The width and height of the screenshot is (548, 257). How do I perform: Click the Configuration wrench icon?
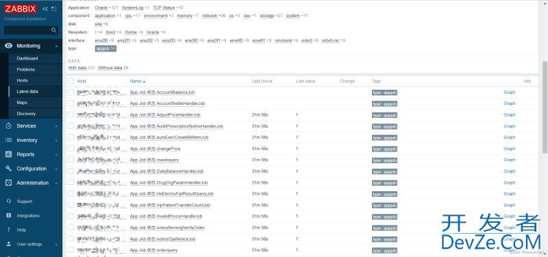(9, 169)
